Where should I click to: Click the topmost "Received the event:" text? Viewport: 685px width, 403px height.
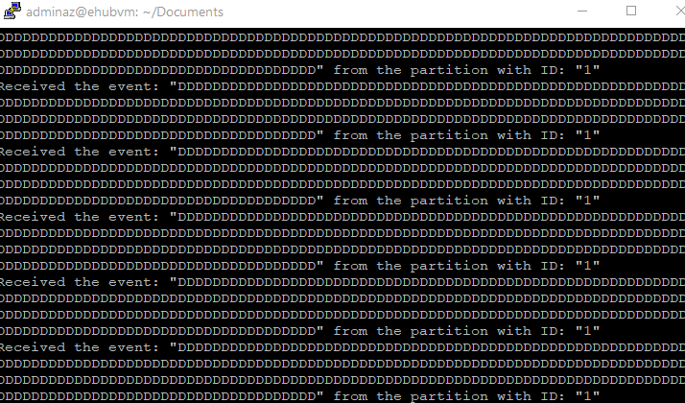(x=79, y=86)
